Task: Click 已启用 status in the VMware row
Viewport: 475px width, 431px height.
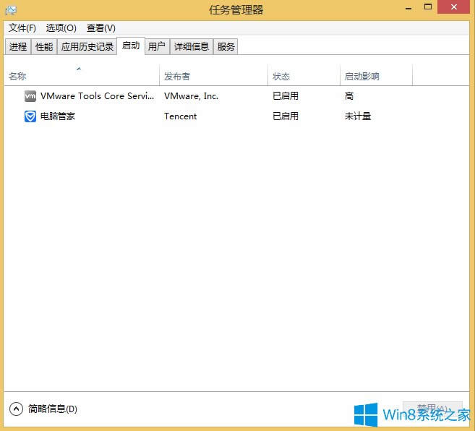Action: pyautogui.click(x=286, y=96)
